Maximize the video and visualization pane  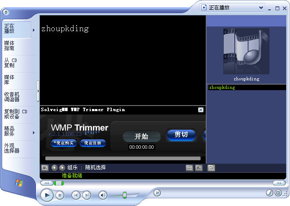click(x=189, y=168)
